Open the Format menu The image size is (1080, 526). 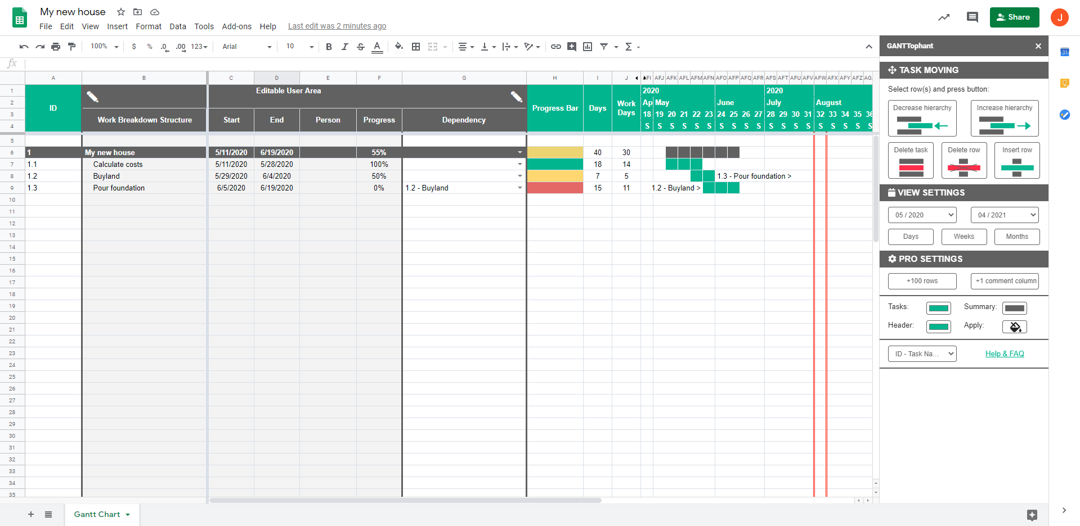[149, 26]
